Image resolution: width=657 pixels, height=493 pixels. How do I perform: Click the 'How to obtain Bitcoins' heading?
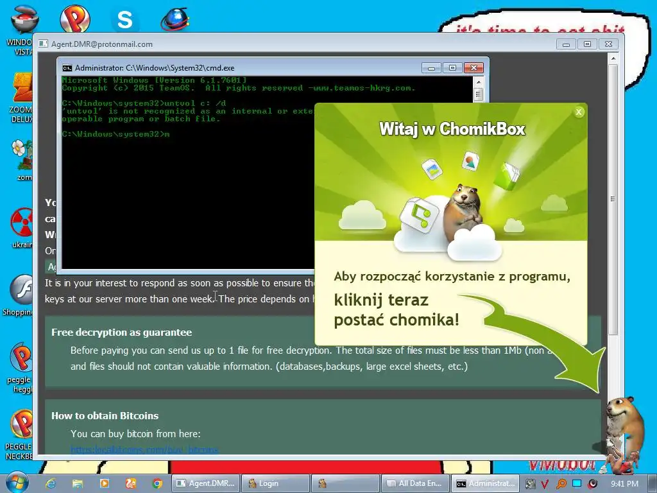tap(105, 416)
